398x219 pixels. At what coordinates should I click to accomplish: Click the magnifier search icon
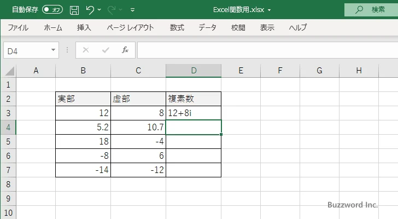[359, 10]
